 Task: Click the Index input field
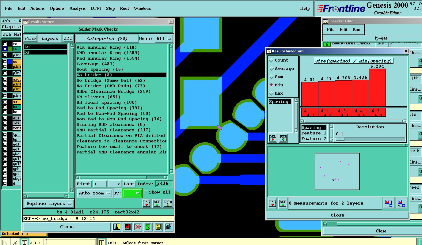(164, 184)
